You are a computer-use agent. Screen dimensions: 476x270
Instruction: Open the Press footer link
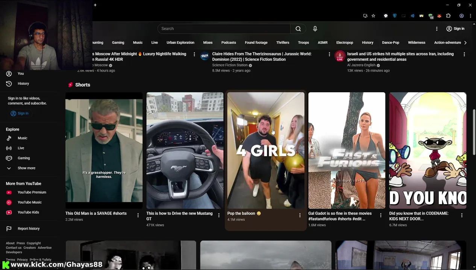(21, 243)
